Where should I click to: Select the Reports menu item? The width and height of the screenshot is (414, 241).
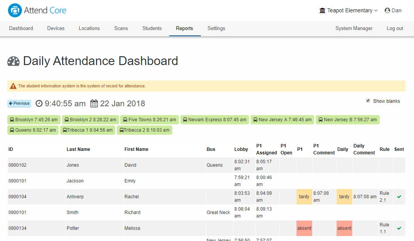[x=185, y=28]
